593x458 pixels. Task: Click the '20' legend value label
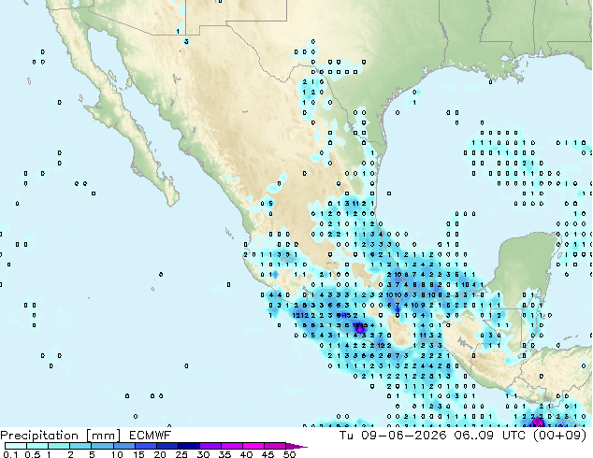tap(160, 454)
